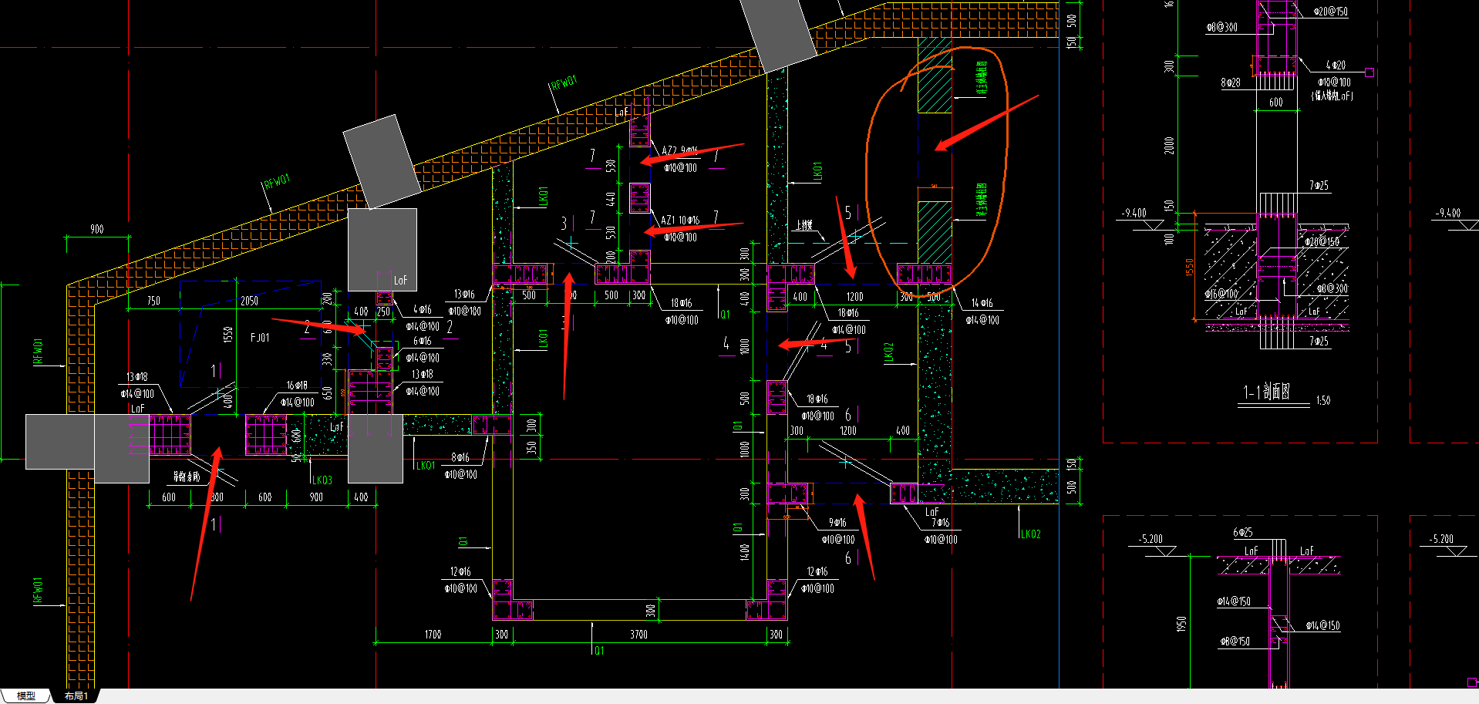Click the 1:50 scale text
1479x704 pixels.
(1323, 400)
